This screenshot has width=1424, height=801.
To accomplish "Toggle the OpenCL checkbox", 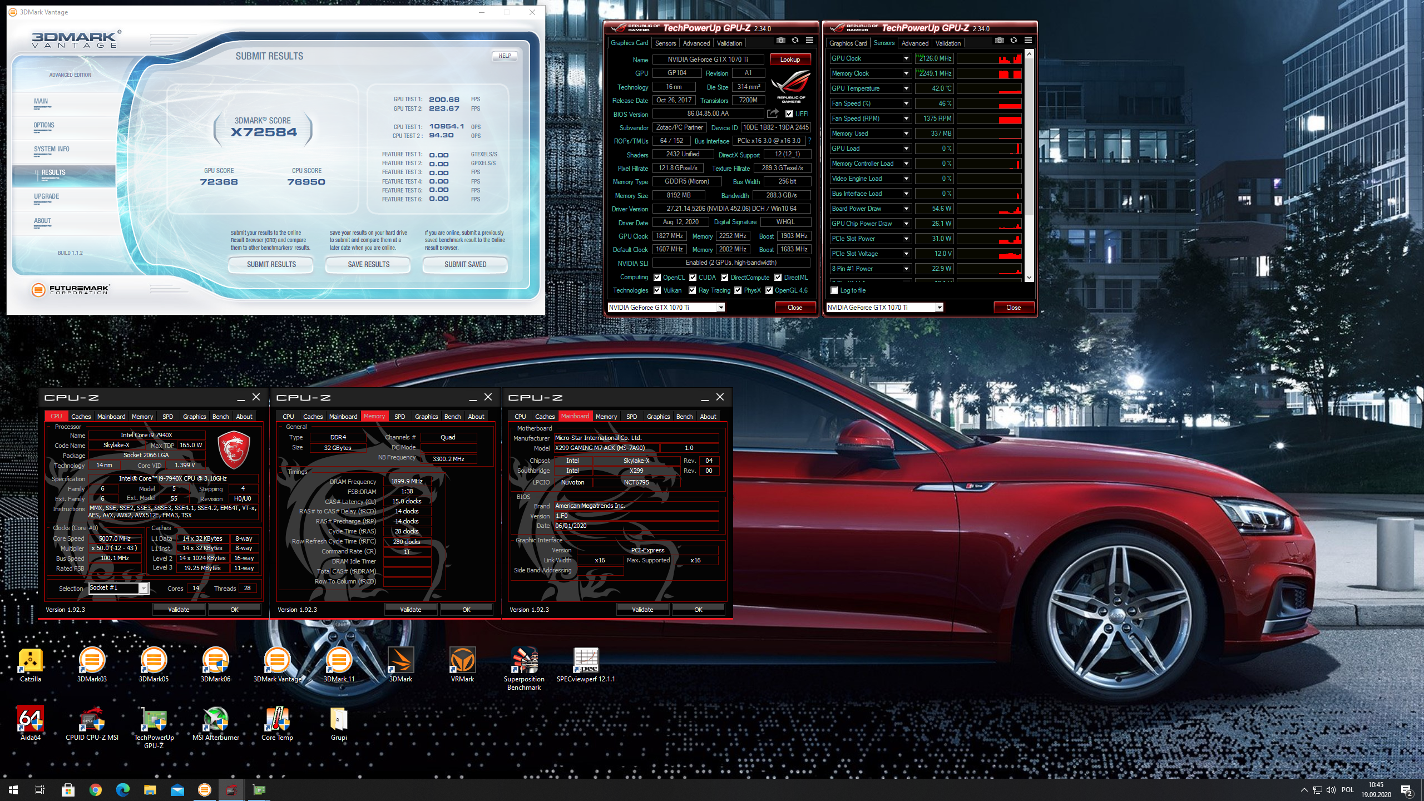I will coord(657,278).
